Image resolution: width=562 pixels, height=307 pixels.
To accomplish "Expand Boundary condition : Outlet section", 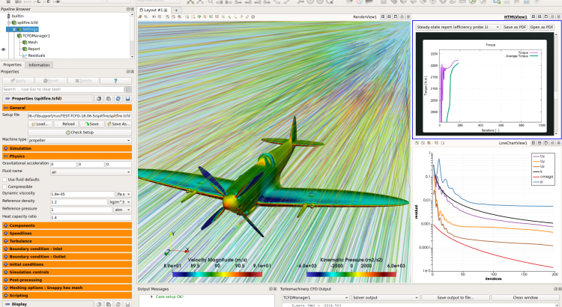I will [67, 257].
